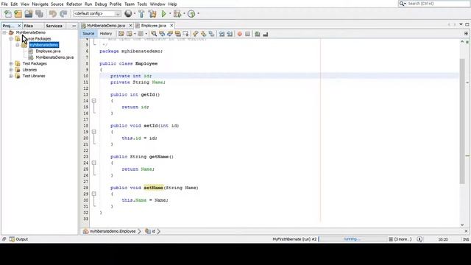Switch to the MyHibenateDemo.java editor tab
Viewport: 471px width, 265px height.
(106, 26)
